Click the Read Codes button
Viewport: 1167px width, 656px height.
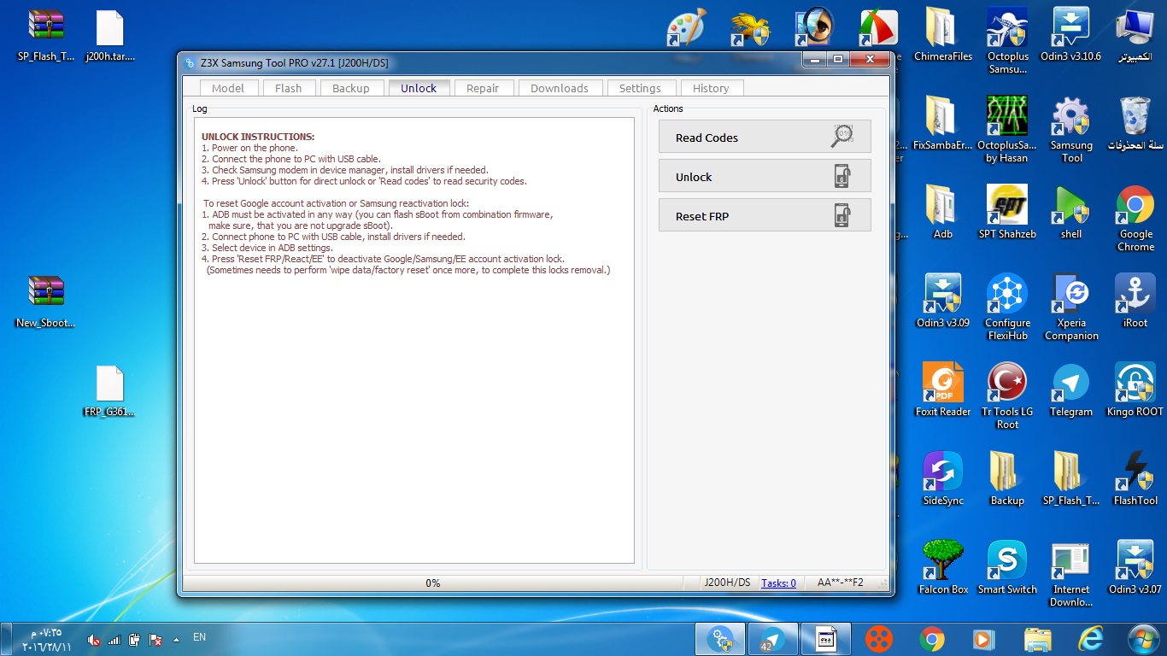[765, 137]
